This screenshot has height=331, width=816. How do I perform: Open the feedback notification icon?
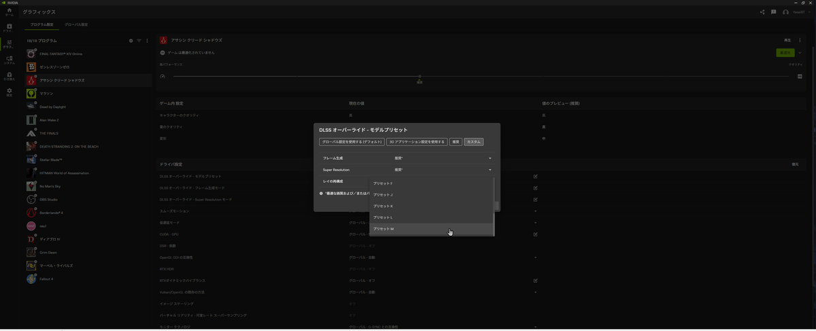point(774,12)
